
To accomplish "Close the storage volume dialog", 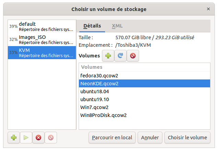I will pyautogui.click(x=208, y=9).
